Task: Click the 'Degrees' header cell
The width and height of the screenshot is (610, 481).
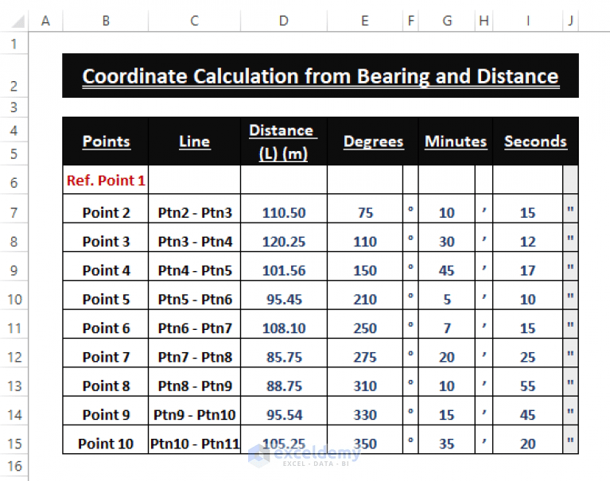Action: [x=373, y=142]
